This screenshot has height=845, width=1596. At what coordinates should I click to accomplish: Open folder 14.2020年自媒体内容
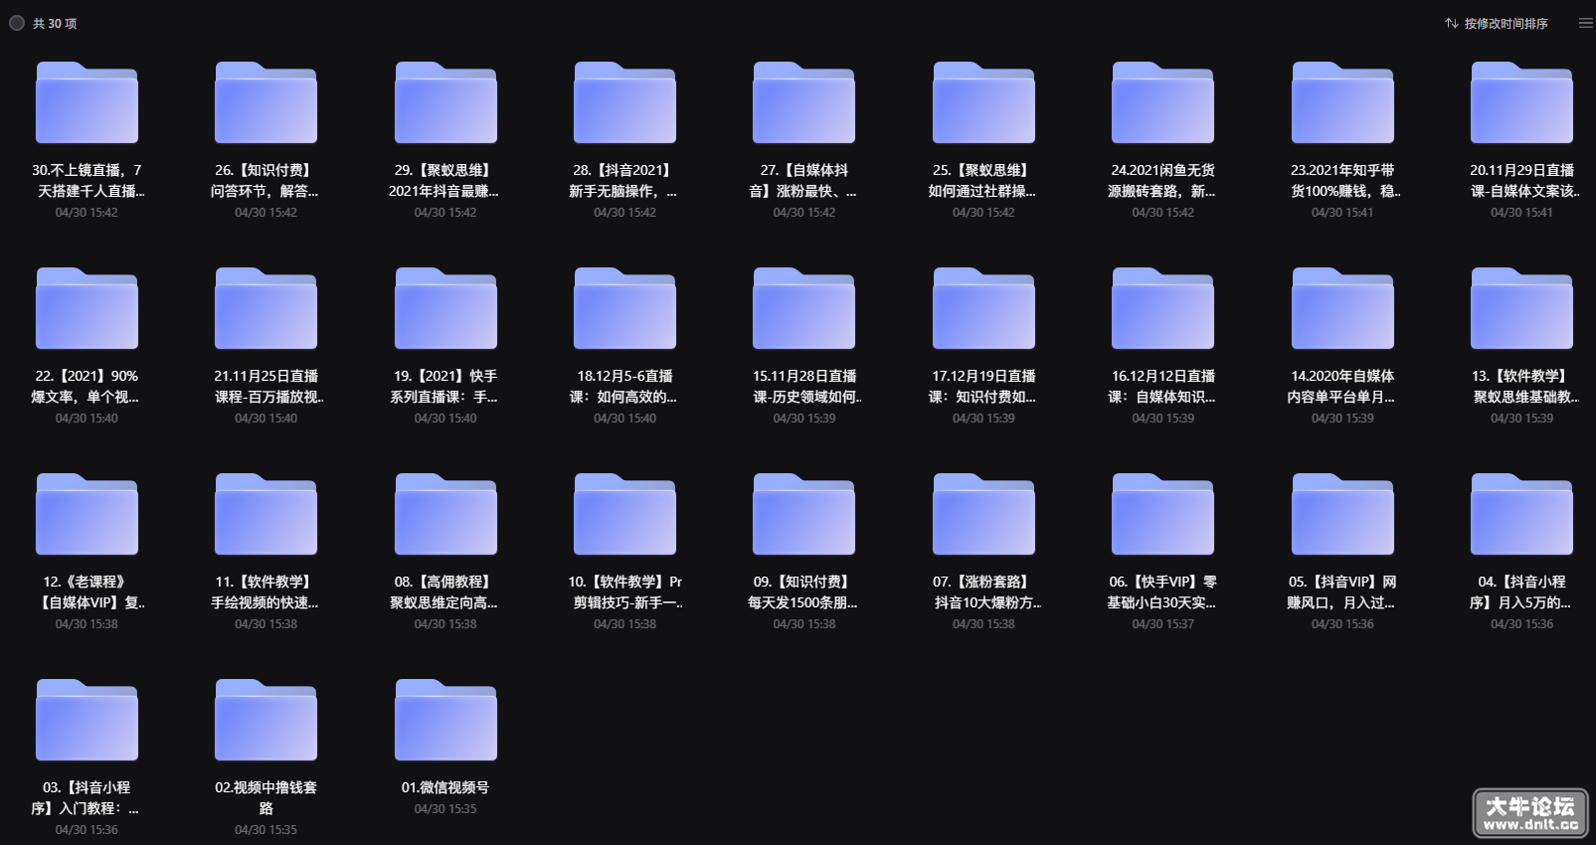[1342, 308]
